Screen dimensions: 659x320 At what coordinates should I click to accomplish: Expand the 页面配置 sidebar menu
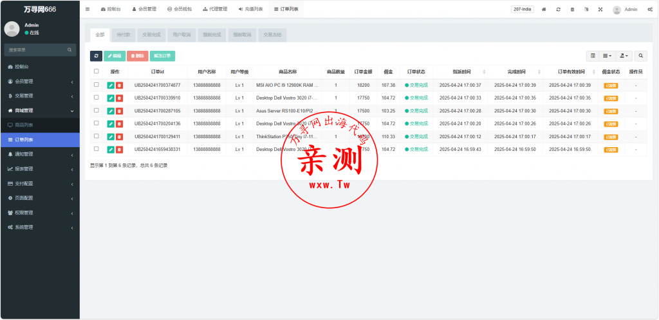coord(40,198)
